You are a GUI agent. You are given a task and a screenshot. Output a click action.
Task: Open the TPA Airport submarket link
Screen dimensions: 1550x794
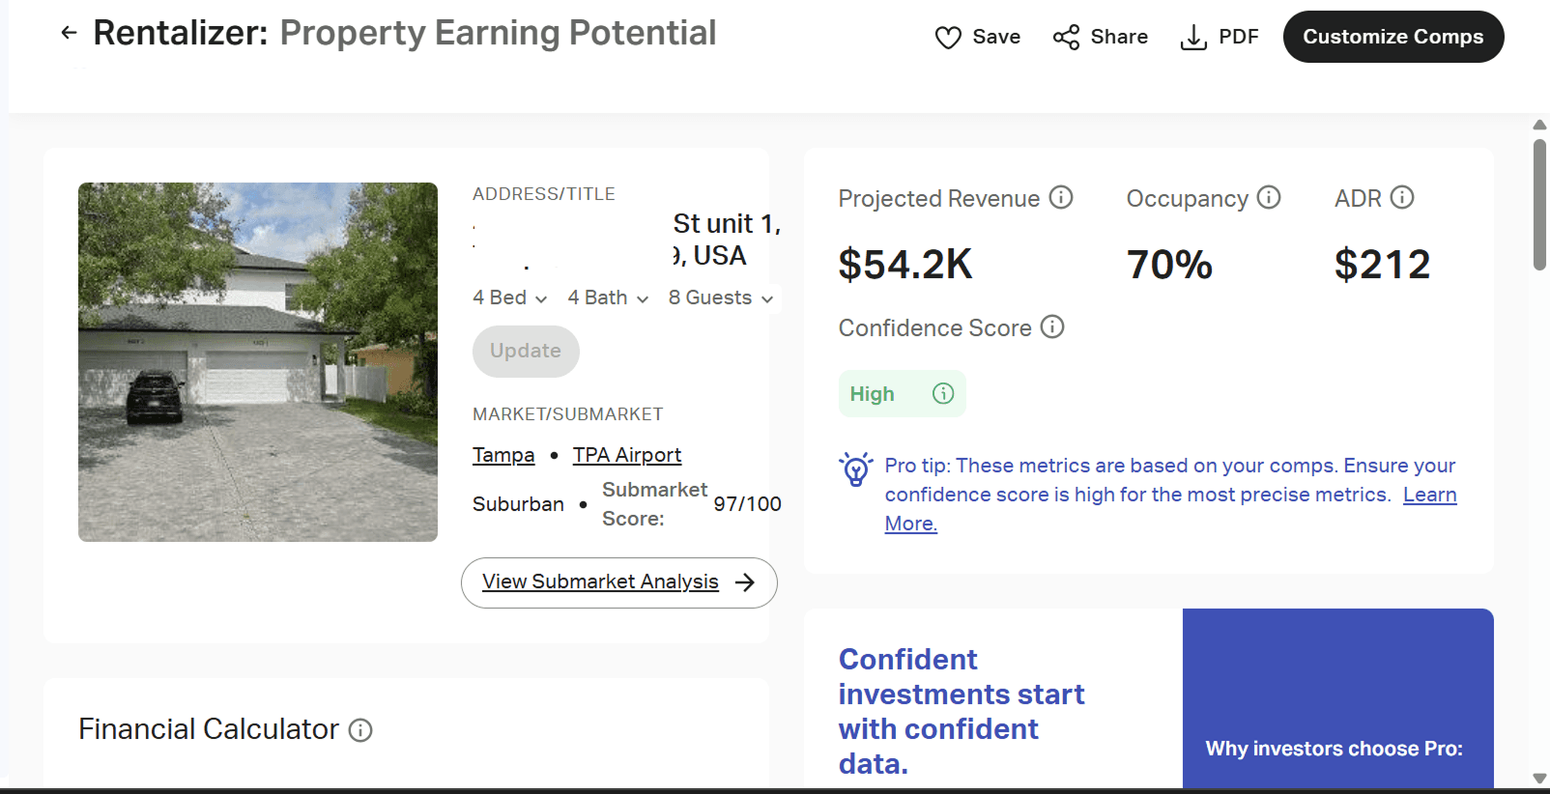(627, 455)
